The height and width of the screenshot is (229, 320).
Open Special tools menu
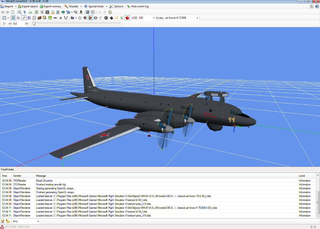pos(94,6)
